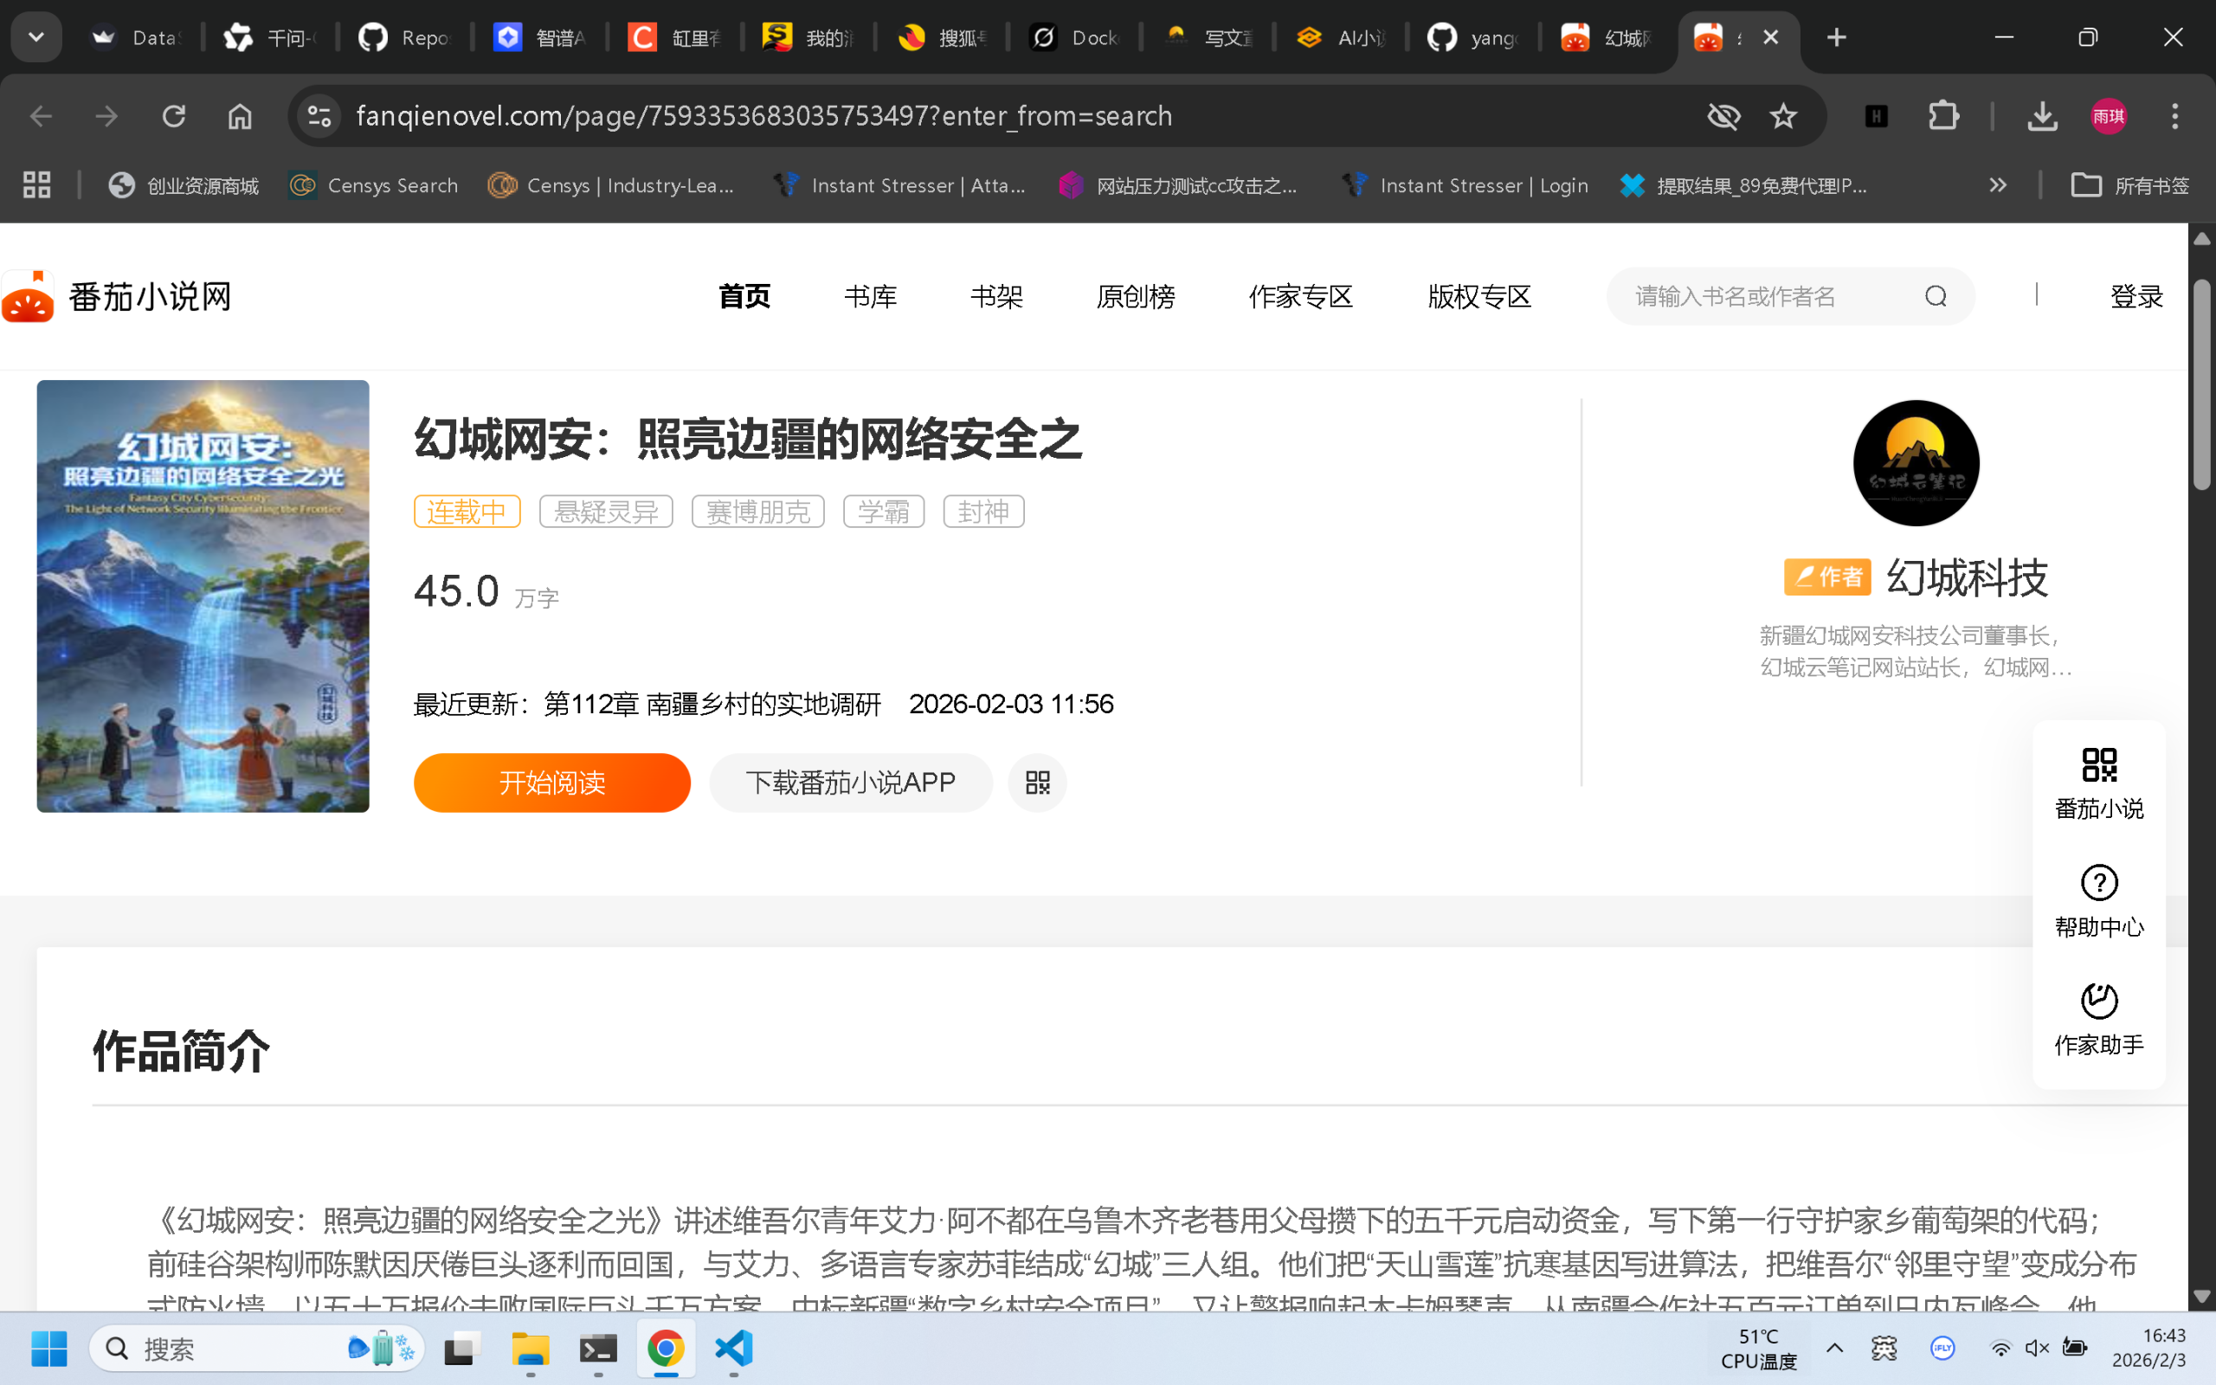Toggle the blocked cookies eye icon

pyautogui.click(x=1723, y=115)
